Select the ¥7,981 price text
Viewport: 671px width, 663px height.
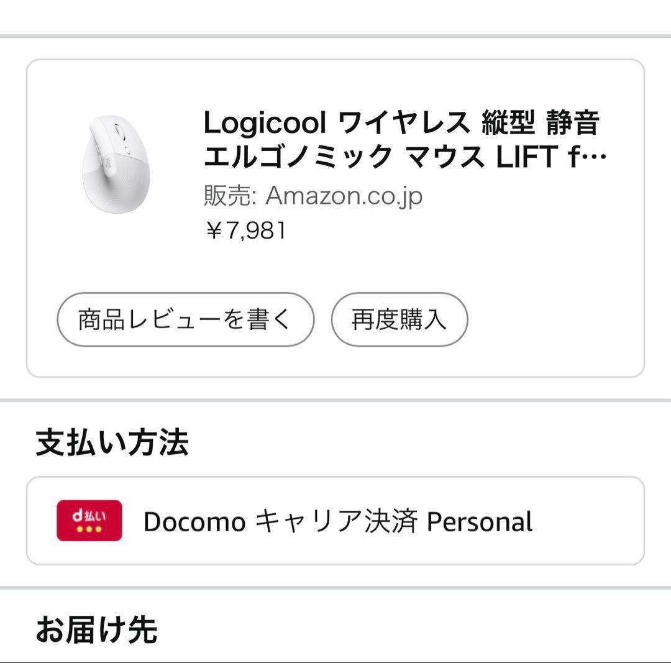pyautogui.click(x=245, y=231)
